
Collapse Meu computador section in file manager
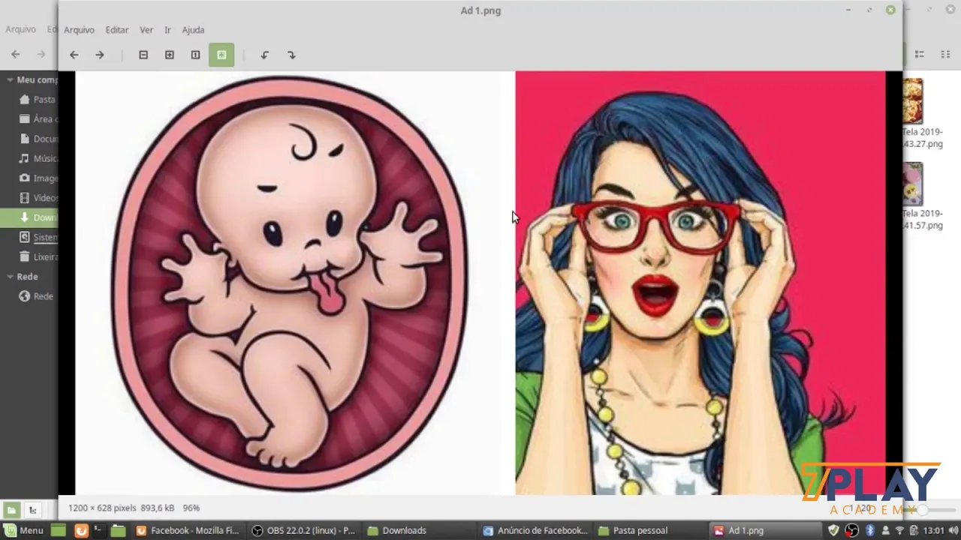point(11,79)
